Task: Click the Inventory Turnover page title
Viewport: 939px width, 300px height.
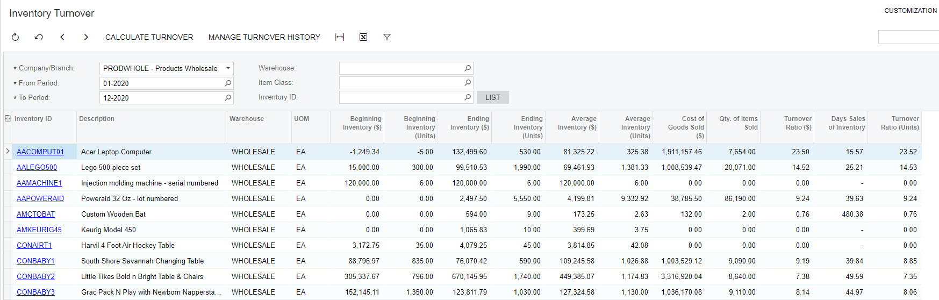Action: pos(52,13)
